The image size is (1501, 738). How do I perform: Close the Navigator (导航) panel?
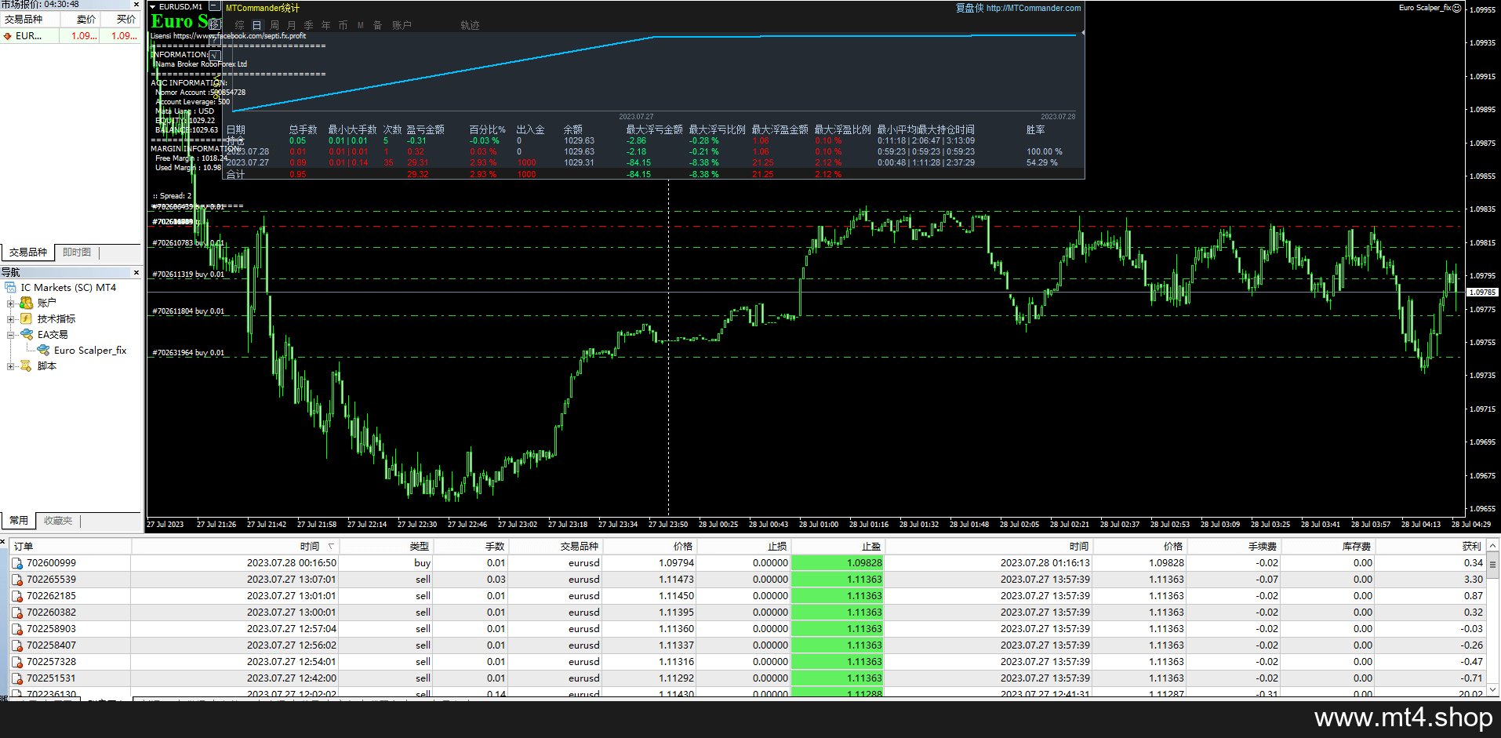136,273
